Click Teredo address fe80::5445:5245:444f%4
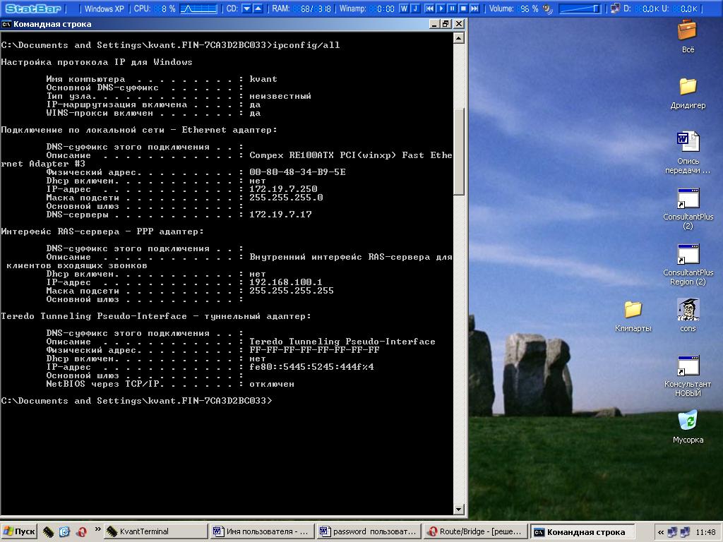This screenshot has height=542, width=723. pyautogui.click(x=311, y=367)
